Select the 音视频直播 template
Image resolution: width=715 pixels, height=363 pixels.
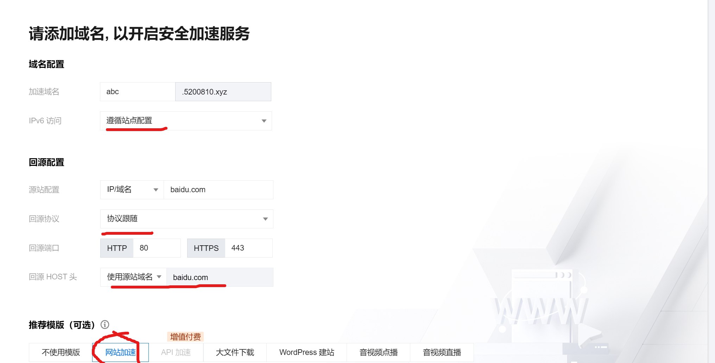point(442,352)
